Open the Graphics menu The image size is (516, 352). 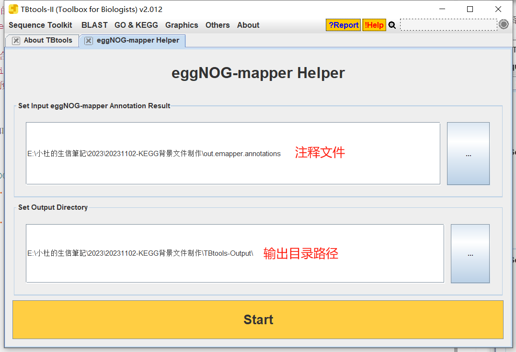coord(182,25)
